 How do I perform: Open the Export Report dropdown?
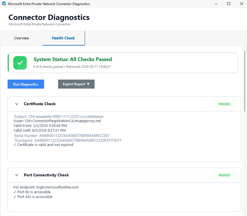[76, 84]
